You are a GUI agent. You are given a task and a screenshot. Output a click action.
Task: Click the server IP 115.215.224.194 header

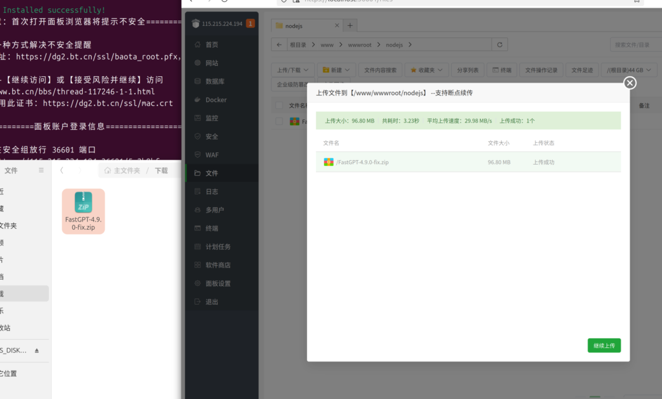(222, 24)
